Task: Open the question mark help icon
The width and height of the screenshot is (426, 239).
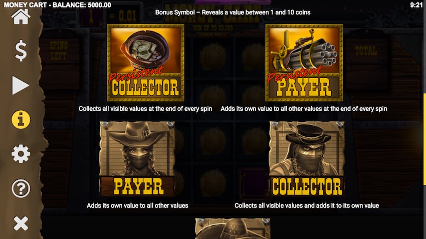Action: (21, 188)
